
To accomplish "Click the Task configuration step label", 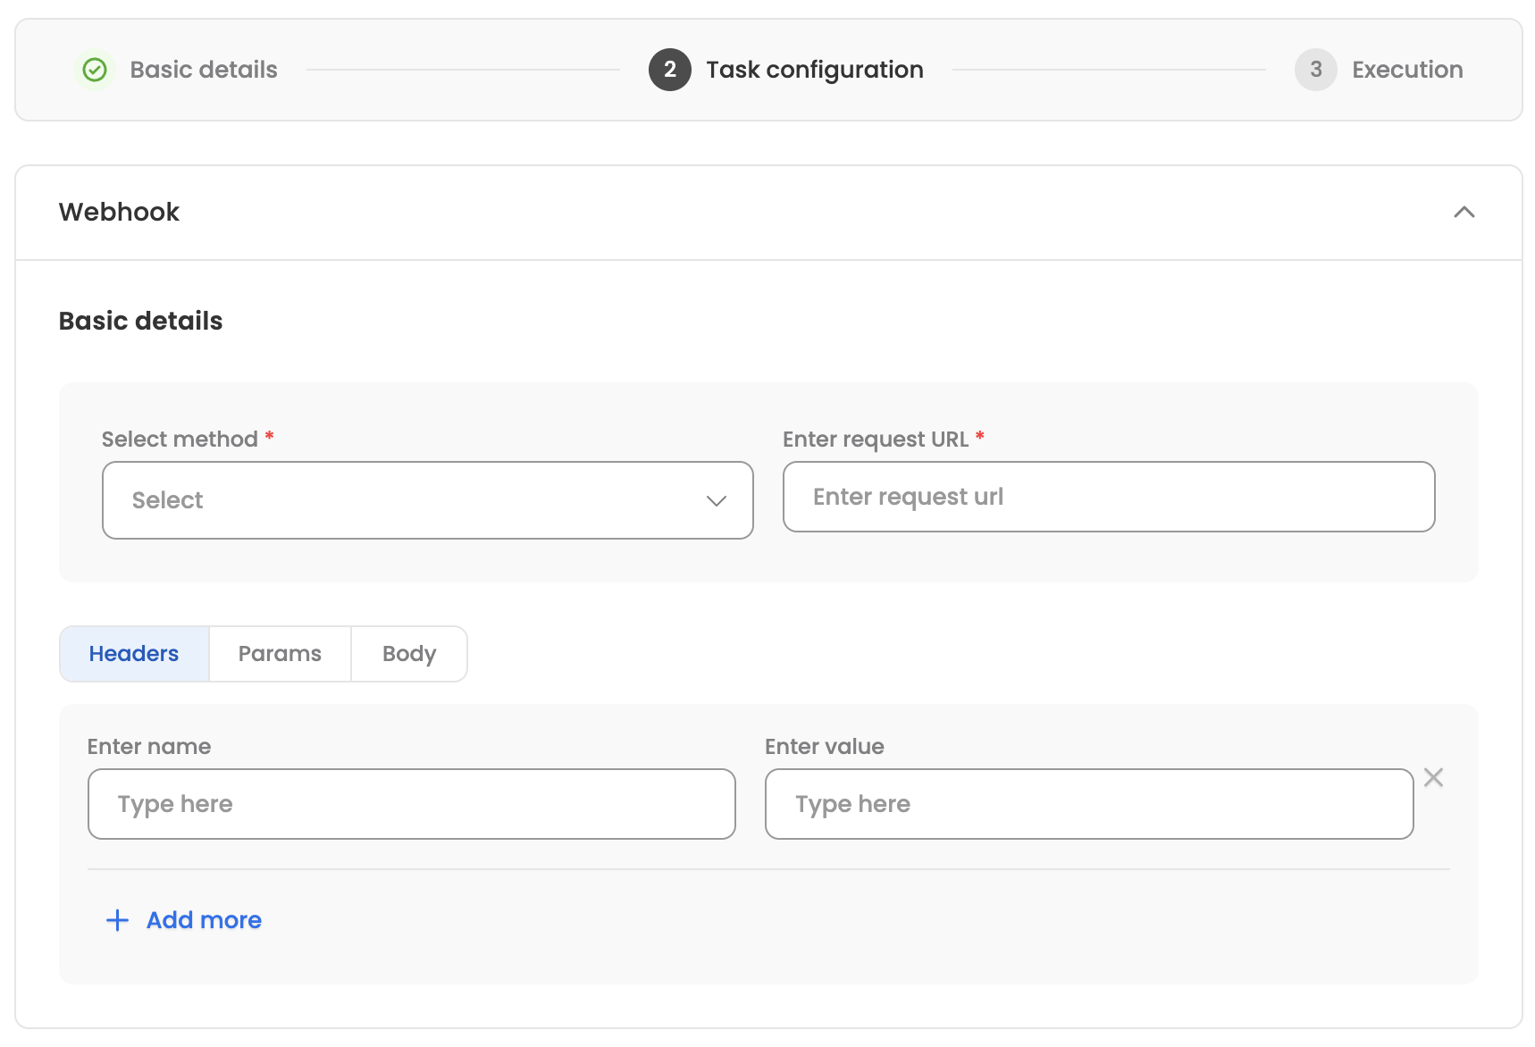I will [814, 70].
